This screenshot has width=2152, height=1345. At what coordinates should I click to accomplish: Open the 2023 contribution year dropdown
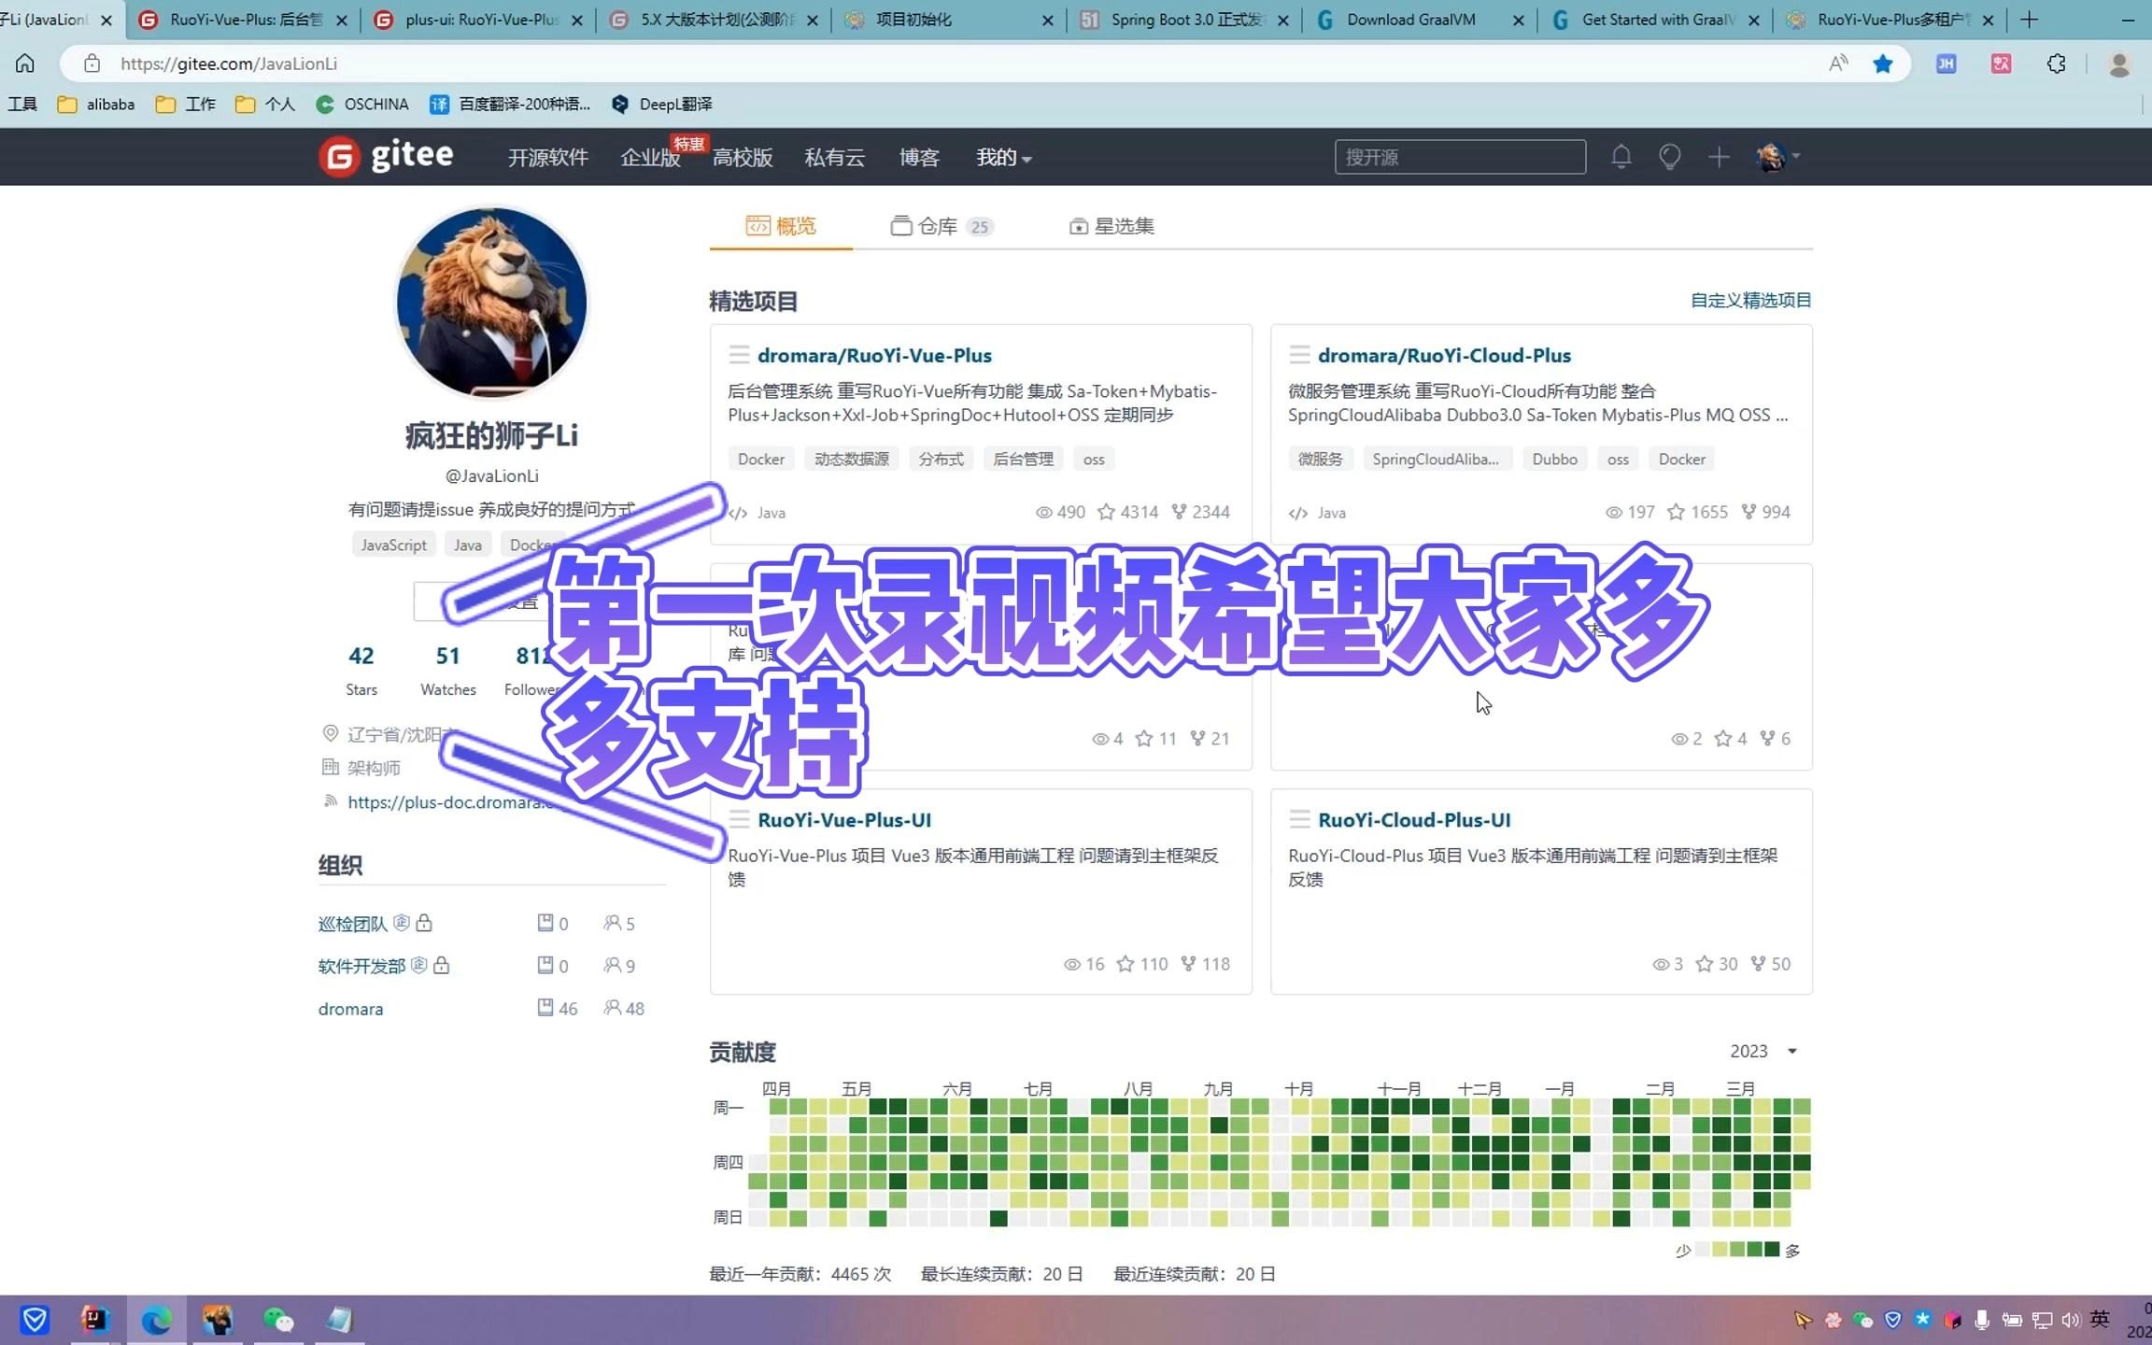point(1763,1051)
